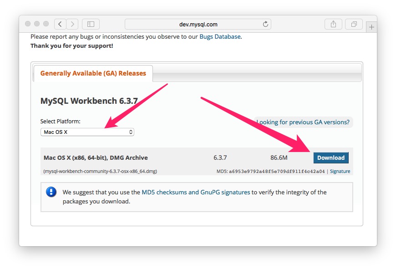The height and width of the screenshot is (269, 396).
Task: Open a new tab with plus button
Action: point(371,27)
